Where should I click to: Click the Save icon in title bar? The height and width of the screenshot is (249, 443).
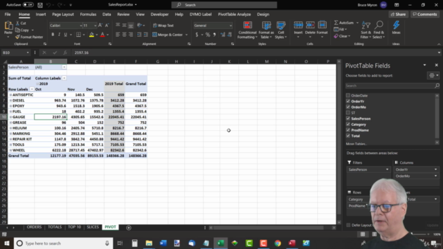coord(40,5)
